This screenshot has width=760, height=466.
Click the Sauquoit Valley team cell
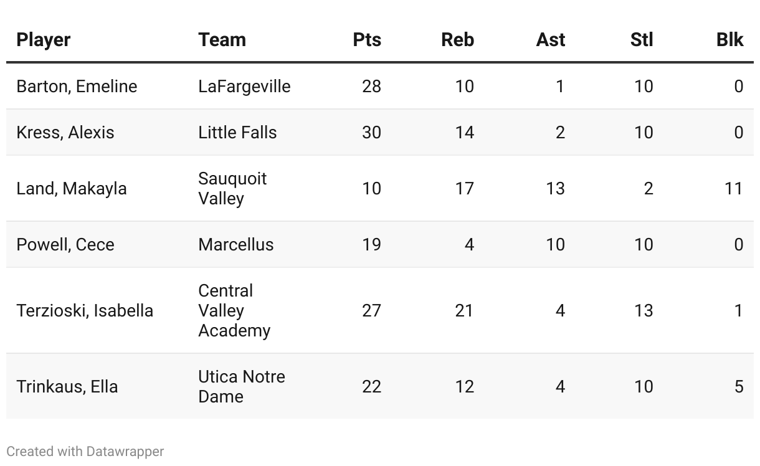coord(232,188)
